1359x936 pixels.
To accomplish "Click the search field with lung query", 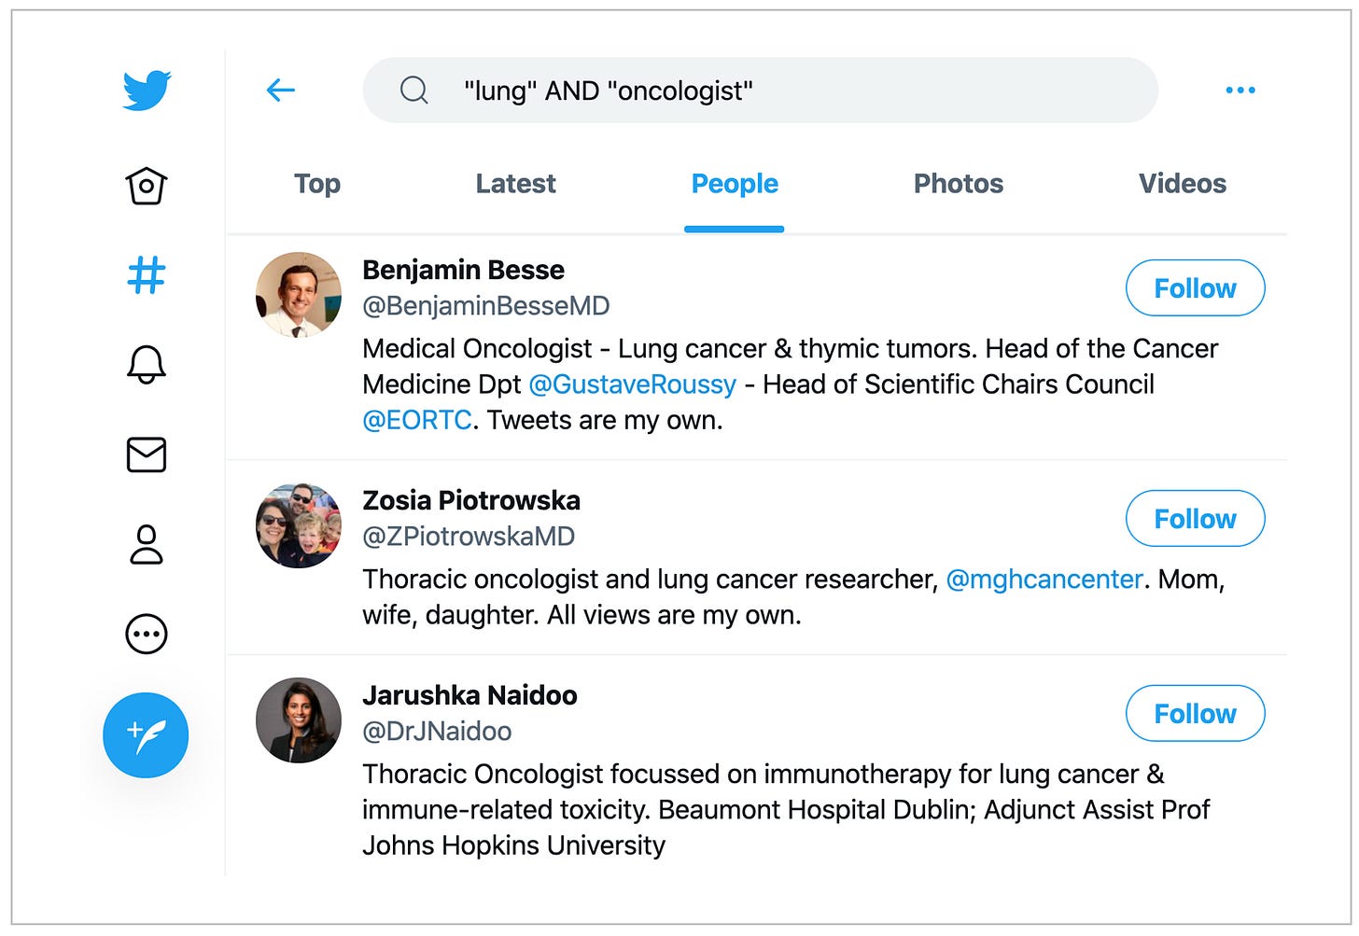I will pyautogui.click(x=760, y=91).
